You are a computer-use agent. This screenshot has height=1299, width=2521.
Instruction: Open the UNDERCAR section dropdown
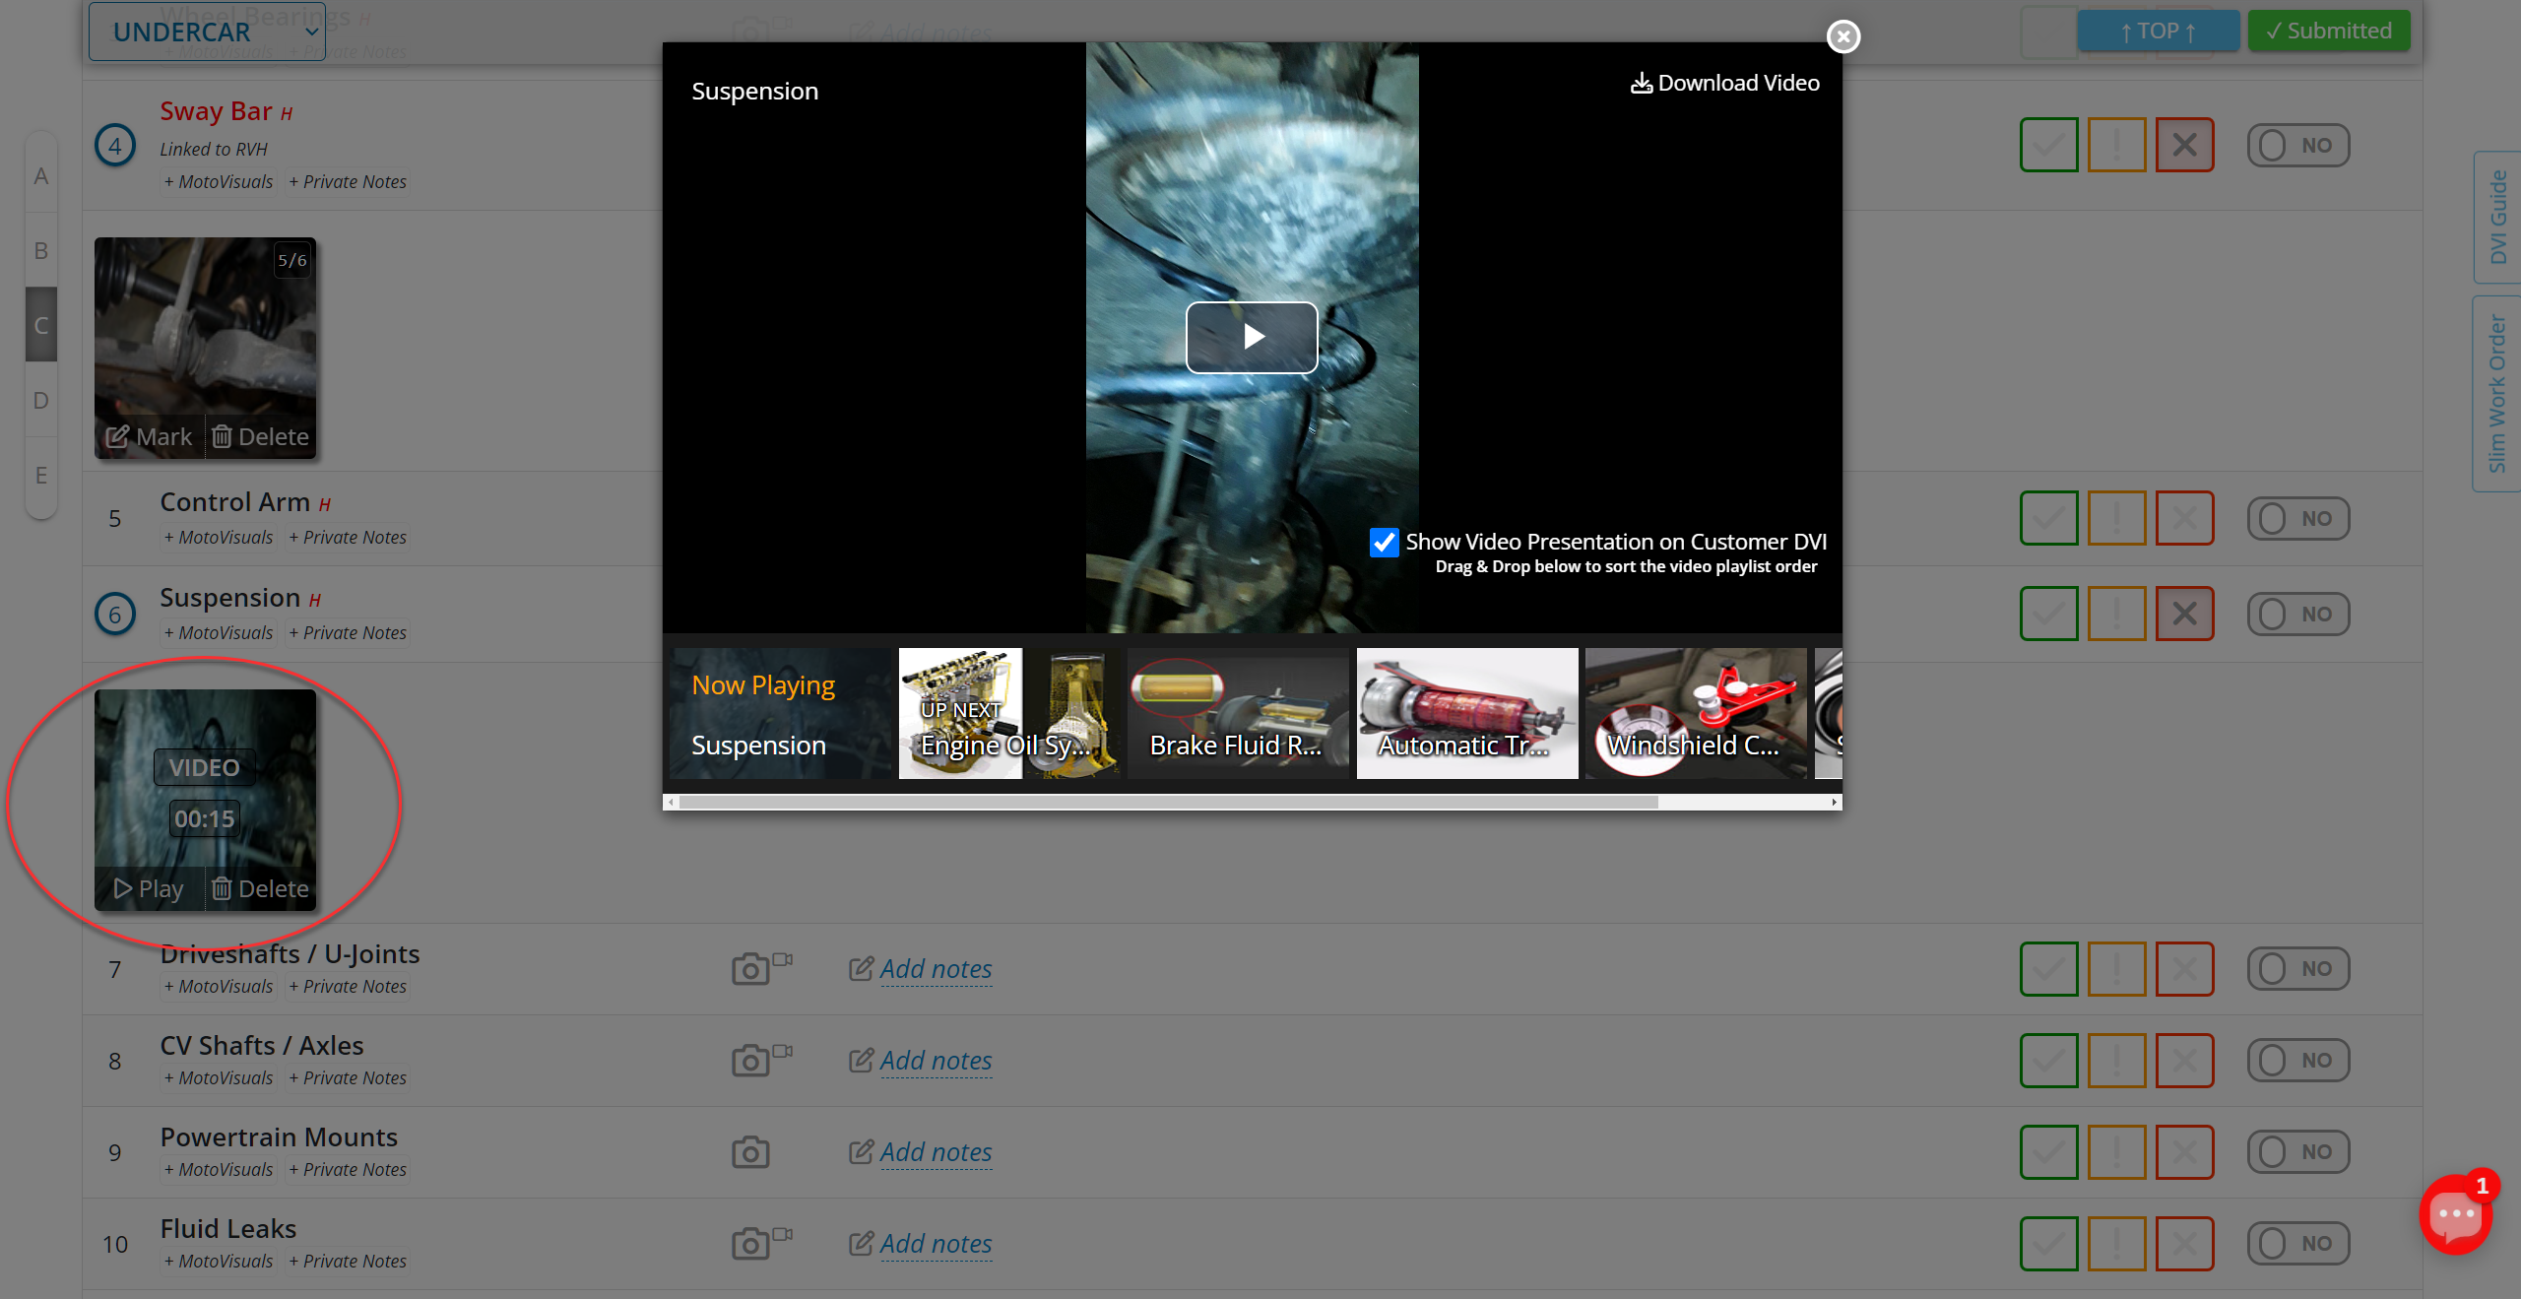[207, 32]
